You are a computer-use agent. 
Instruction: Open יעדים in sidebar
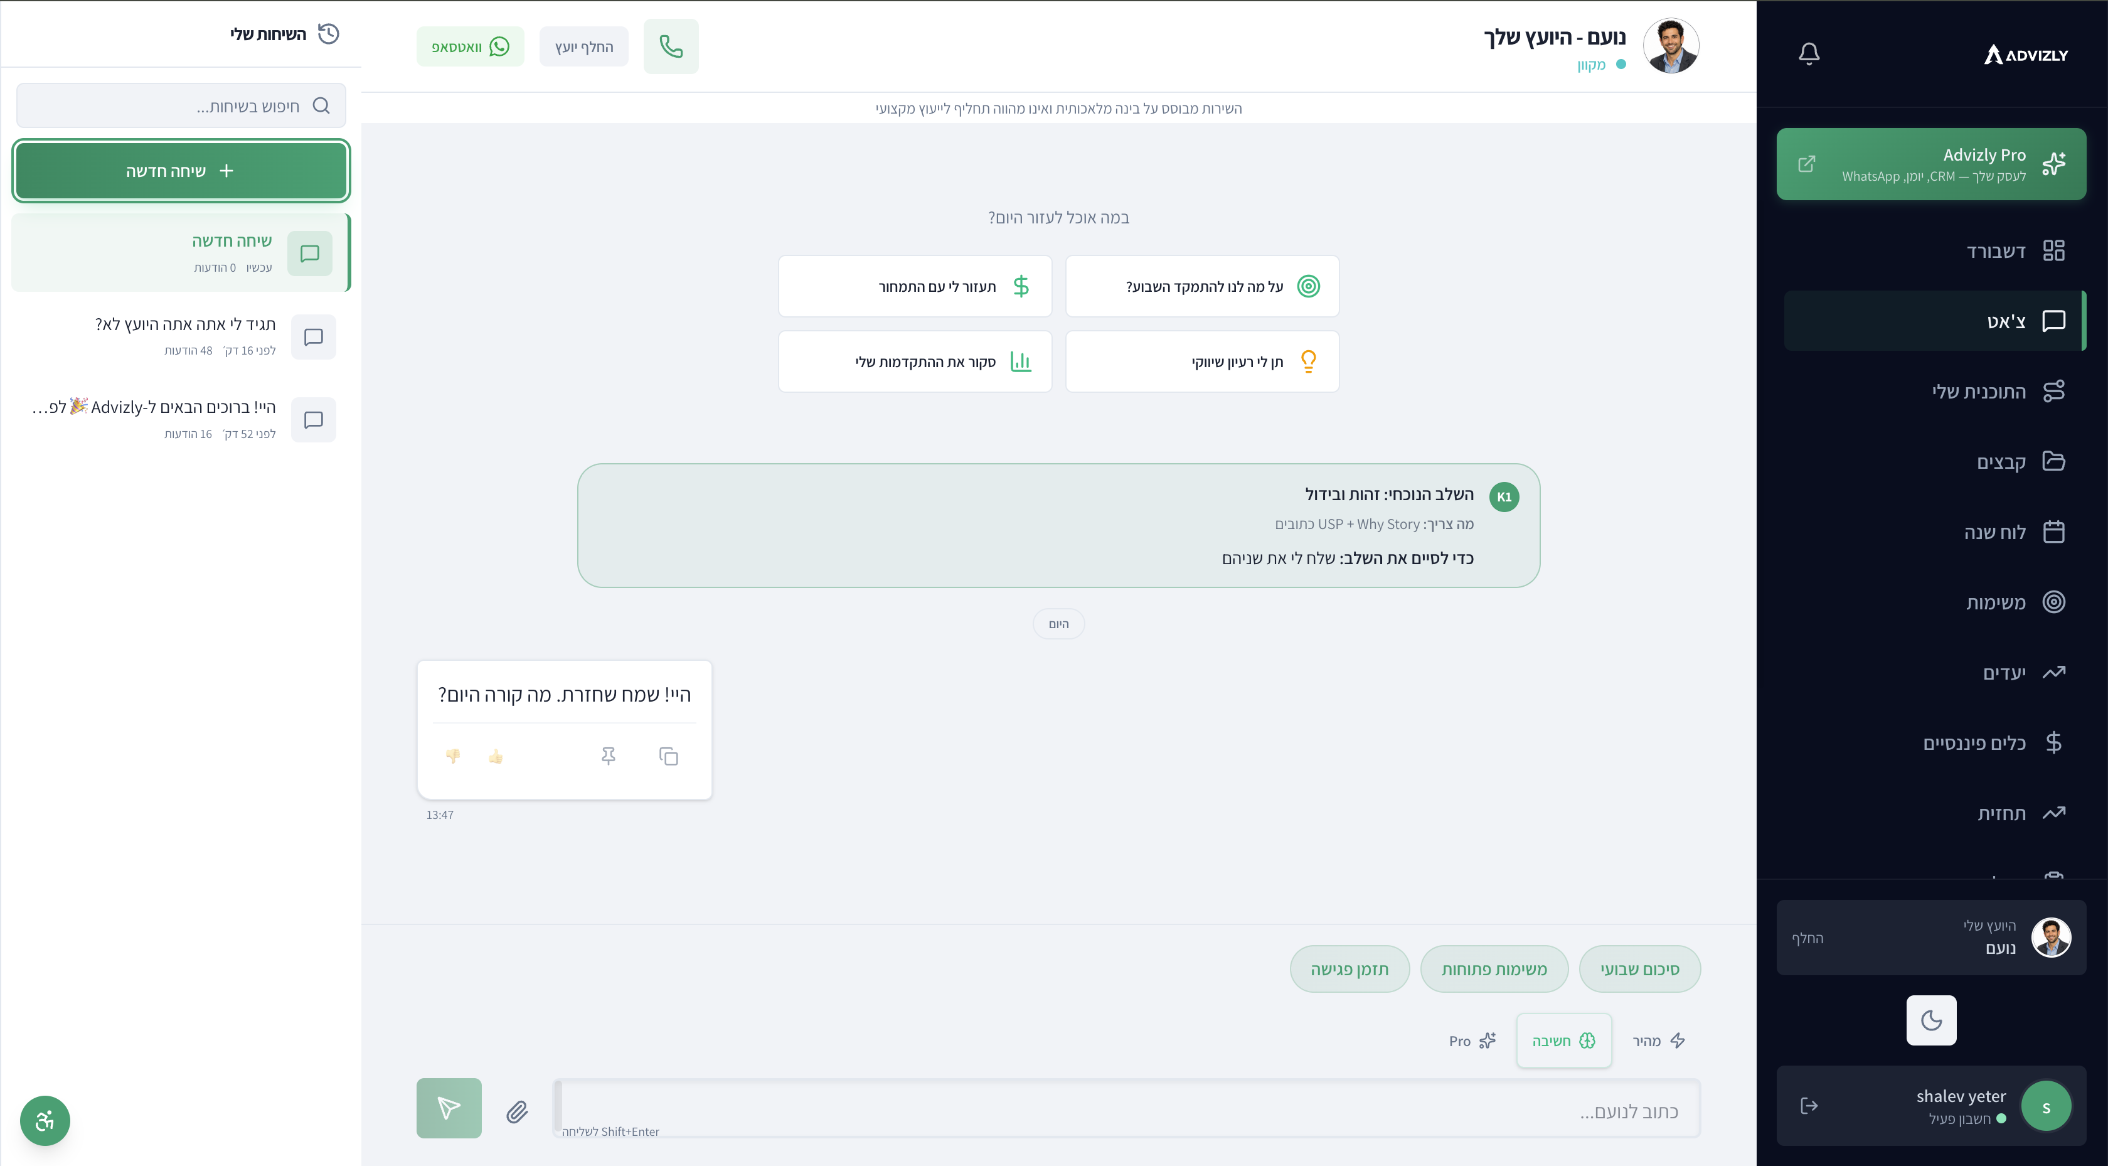(1934, 672)
